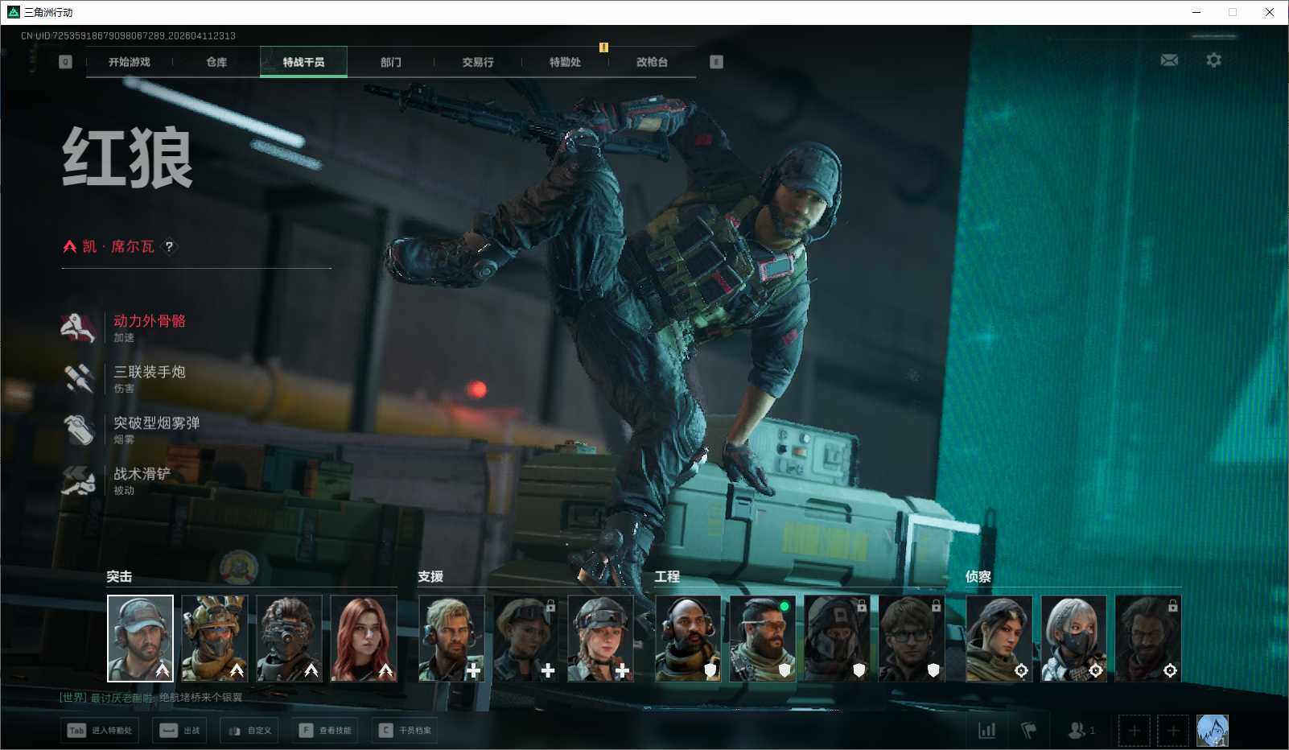1289x750 pixels.
Task: Open the friends list icon
Action: 1077,730
